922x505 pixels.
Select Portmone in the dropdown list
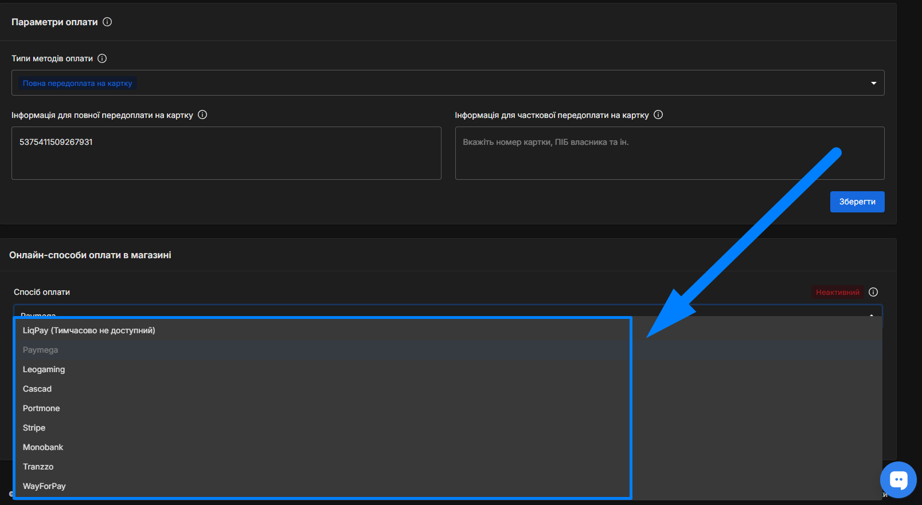click(x=41, y=408)
